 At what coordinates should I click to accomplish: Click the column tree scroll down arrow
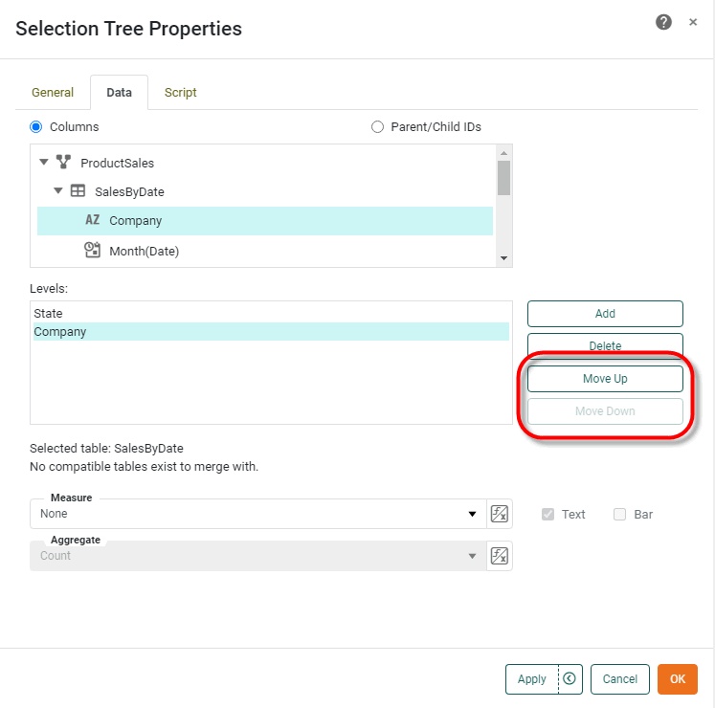pos(503,258)
